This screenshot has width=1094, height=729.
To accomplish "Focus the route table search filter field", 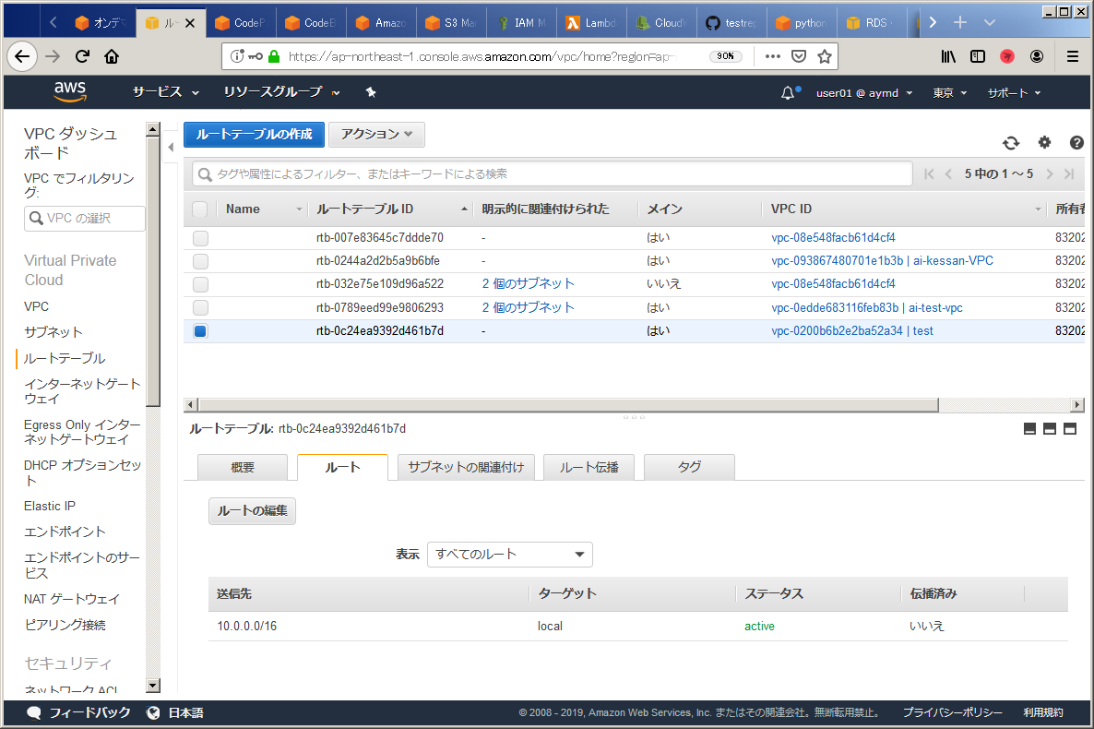I will pyautogui.click(x=552, y=173).
